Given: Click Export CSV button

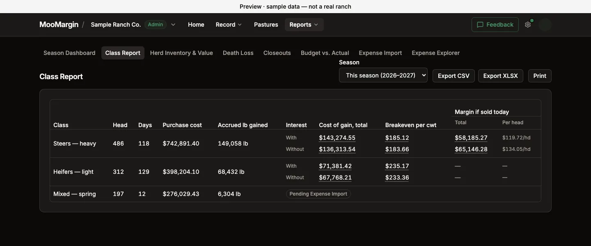Looking at the screenshot, I should [x=454, y=76].
